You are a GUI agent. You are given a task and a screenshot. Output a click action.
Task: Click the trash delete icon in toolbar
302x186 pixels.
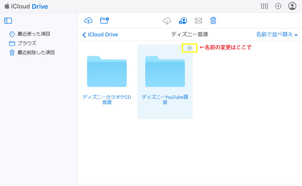pyautogui.click(x=213, y=21)
